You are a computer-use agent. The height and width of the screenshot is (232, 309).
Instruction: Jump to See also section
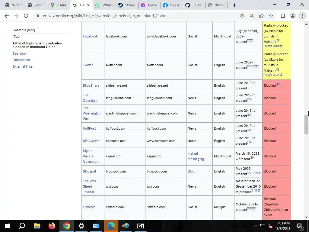pyautogui.click(x=19, y=53)
